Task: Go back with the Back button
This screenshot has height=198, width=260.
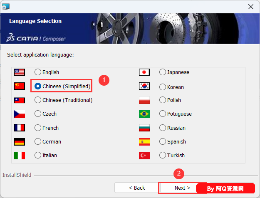Action: coord(136,188)
